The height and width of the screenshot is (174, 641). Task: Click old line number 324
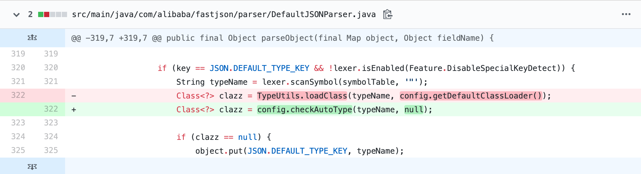[18, 137]
